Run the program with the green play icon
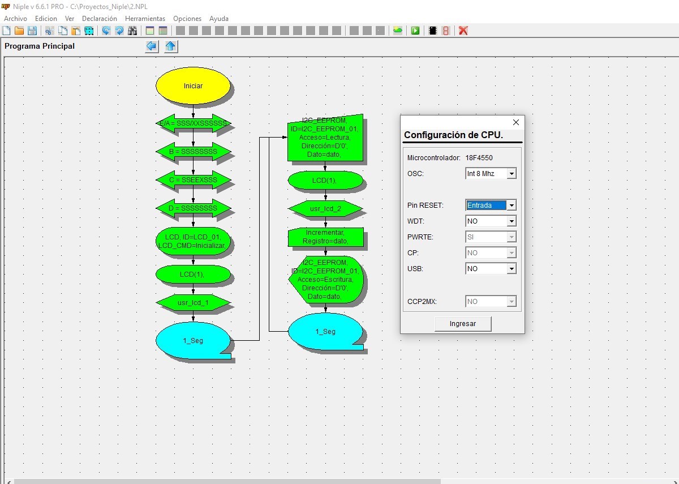This screenshot has width=679, height=484. click(415, 31)
